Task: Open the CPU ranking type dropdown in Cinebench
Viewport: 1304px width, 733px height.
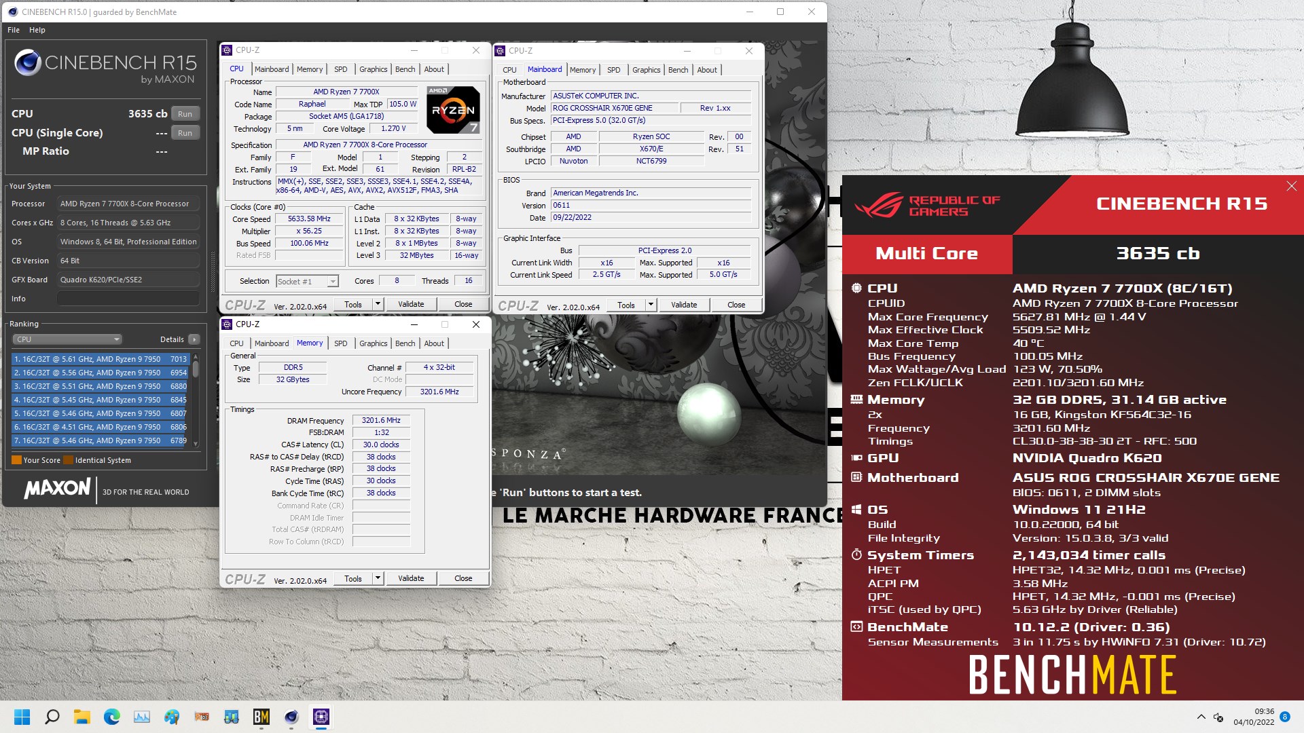Action: click(67, 339)
